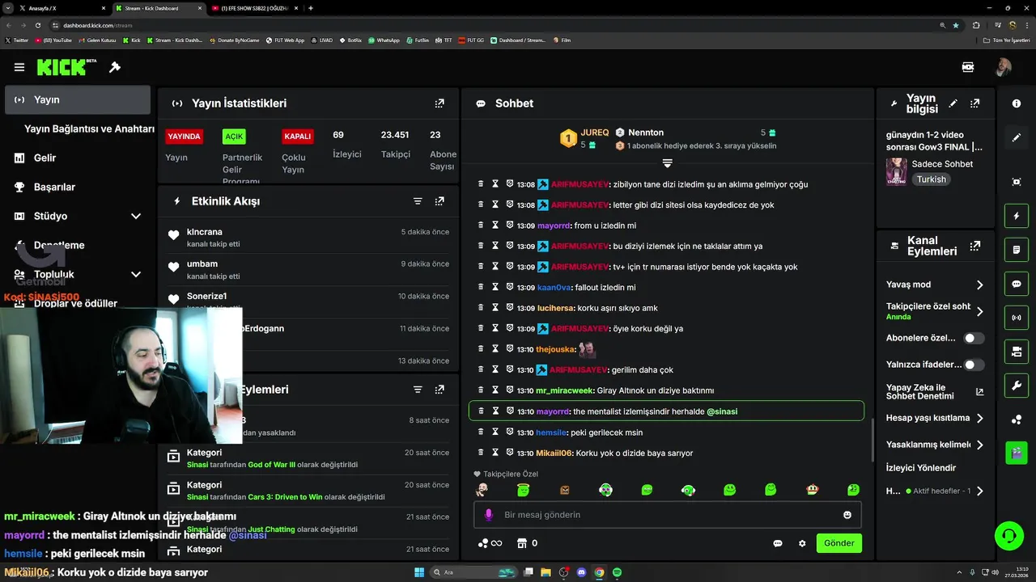Reload the page with browser refresh button

tap(37, 25)
